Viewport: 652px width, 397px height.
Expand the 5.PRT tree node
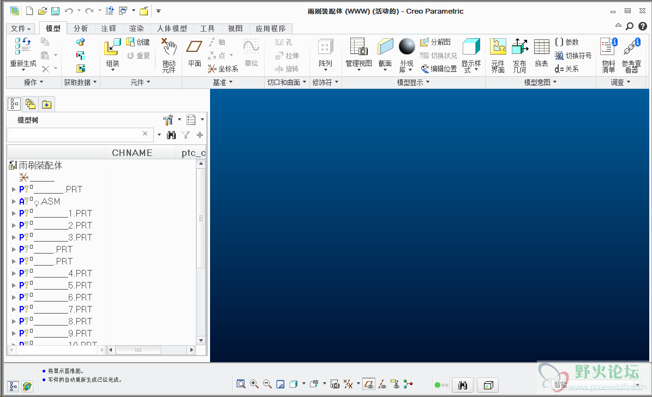click(14, 285)
